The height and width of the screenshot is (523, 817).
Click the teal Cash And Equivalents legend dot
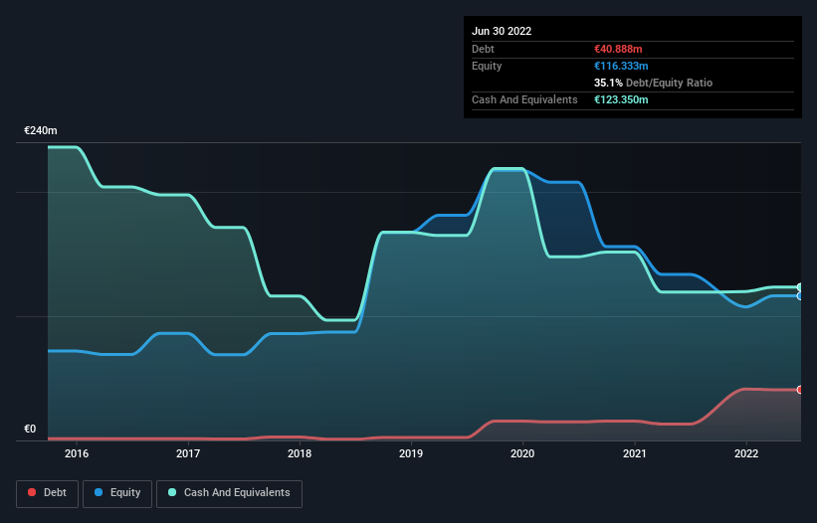click(x=172, y=492)
